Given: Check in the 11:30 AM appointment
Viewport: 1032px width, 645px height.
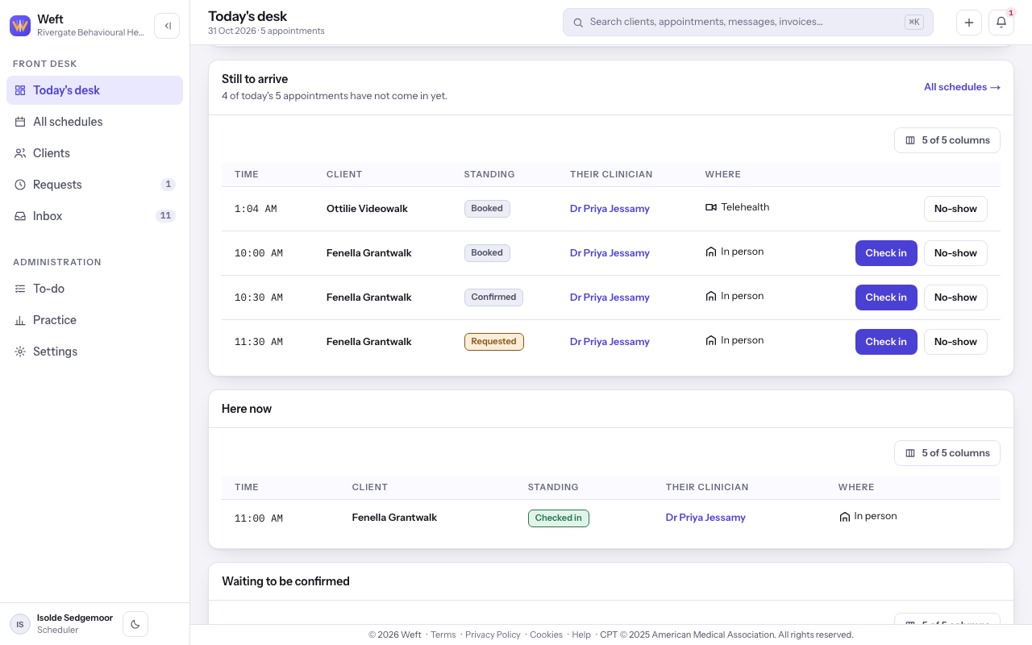Looking at the screenshot, I should click(886, 342).
